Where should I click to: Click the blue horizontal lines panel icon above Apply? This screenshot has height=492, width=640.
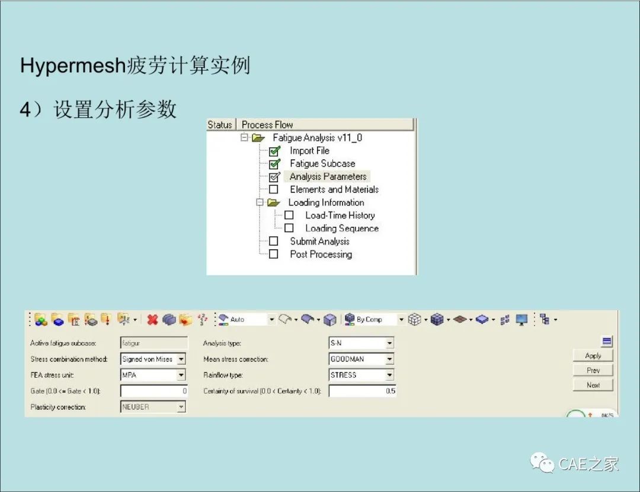point(607,341)
